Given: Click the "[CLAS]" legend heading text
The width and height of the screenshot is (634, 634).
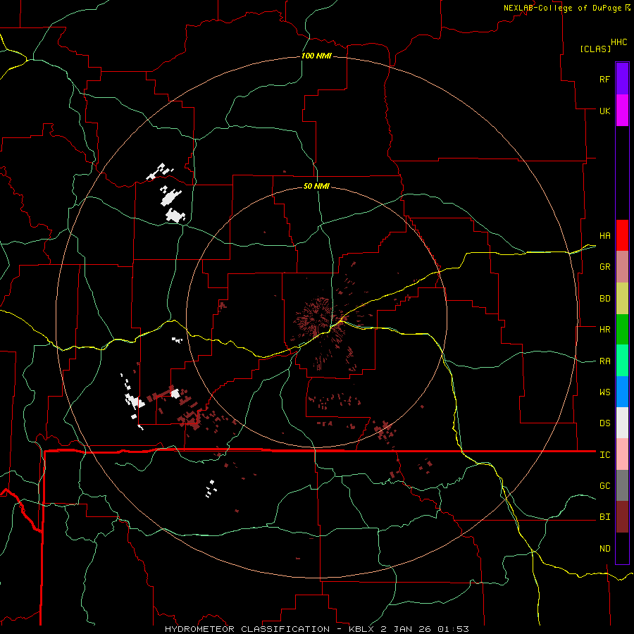Looking at the screenshot, I should (595, 49).
